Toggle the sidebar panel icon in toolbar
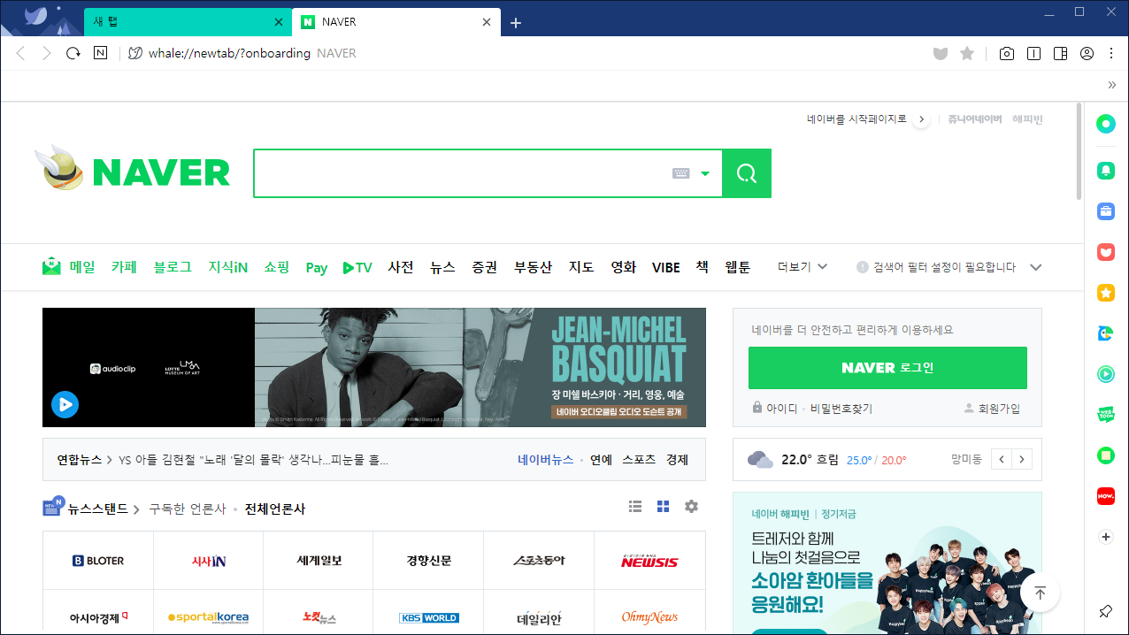Screen dimensions: 1129x635 tap(1060, 53)
